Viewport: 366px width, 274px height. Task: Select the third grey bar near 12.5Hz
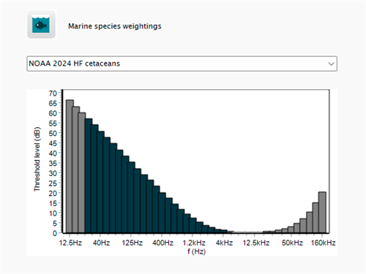tap(82, 172)
